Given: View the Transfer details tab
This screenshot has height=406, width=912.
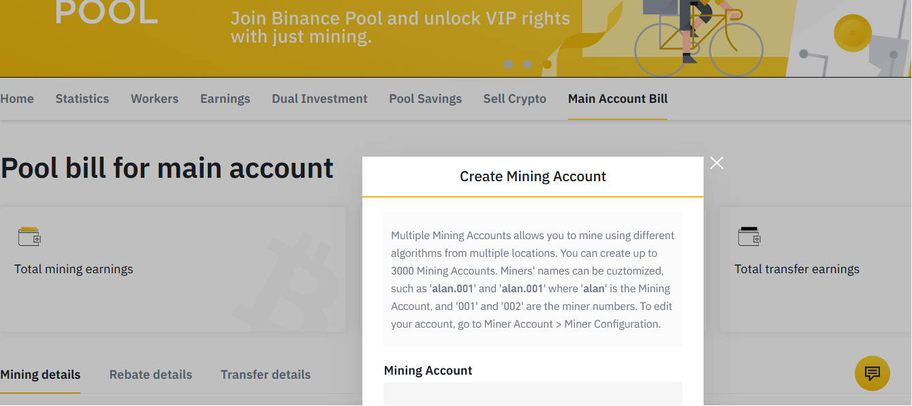Looking at the screenshot, I should pyautogui.click(x=266, y=375).
